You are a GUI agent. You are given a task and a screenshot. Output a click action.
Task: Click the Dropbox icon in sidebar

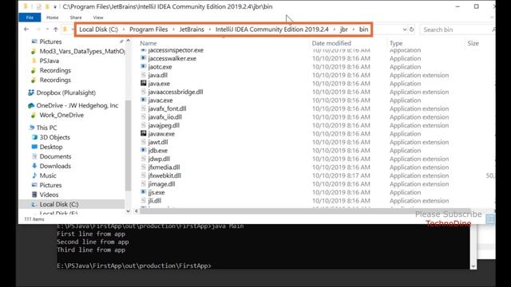pos(31,92)
